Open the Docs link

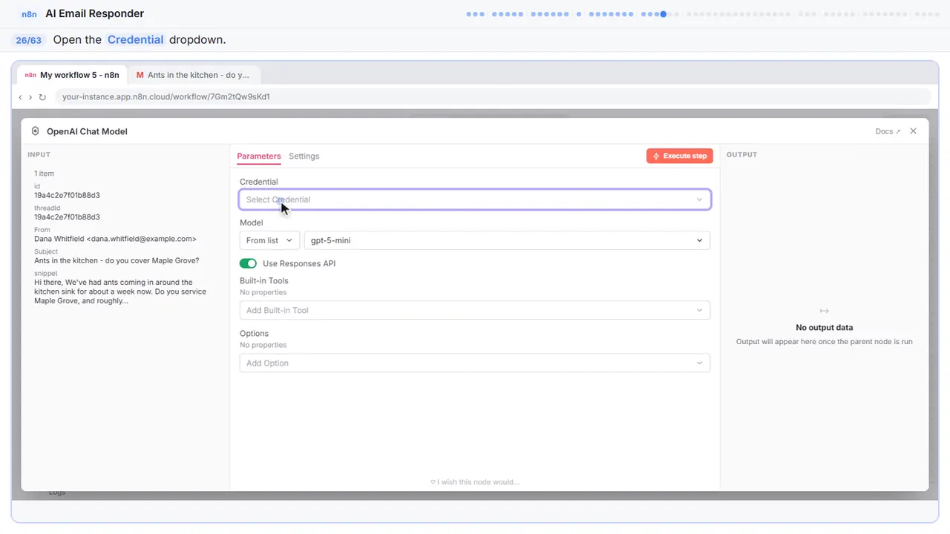click(x=888, y=131)
